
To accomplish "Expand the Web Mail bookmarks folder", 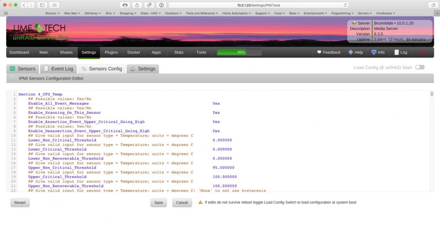I will click(72, 13).
